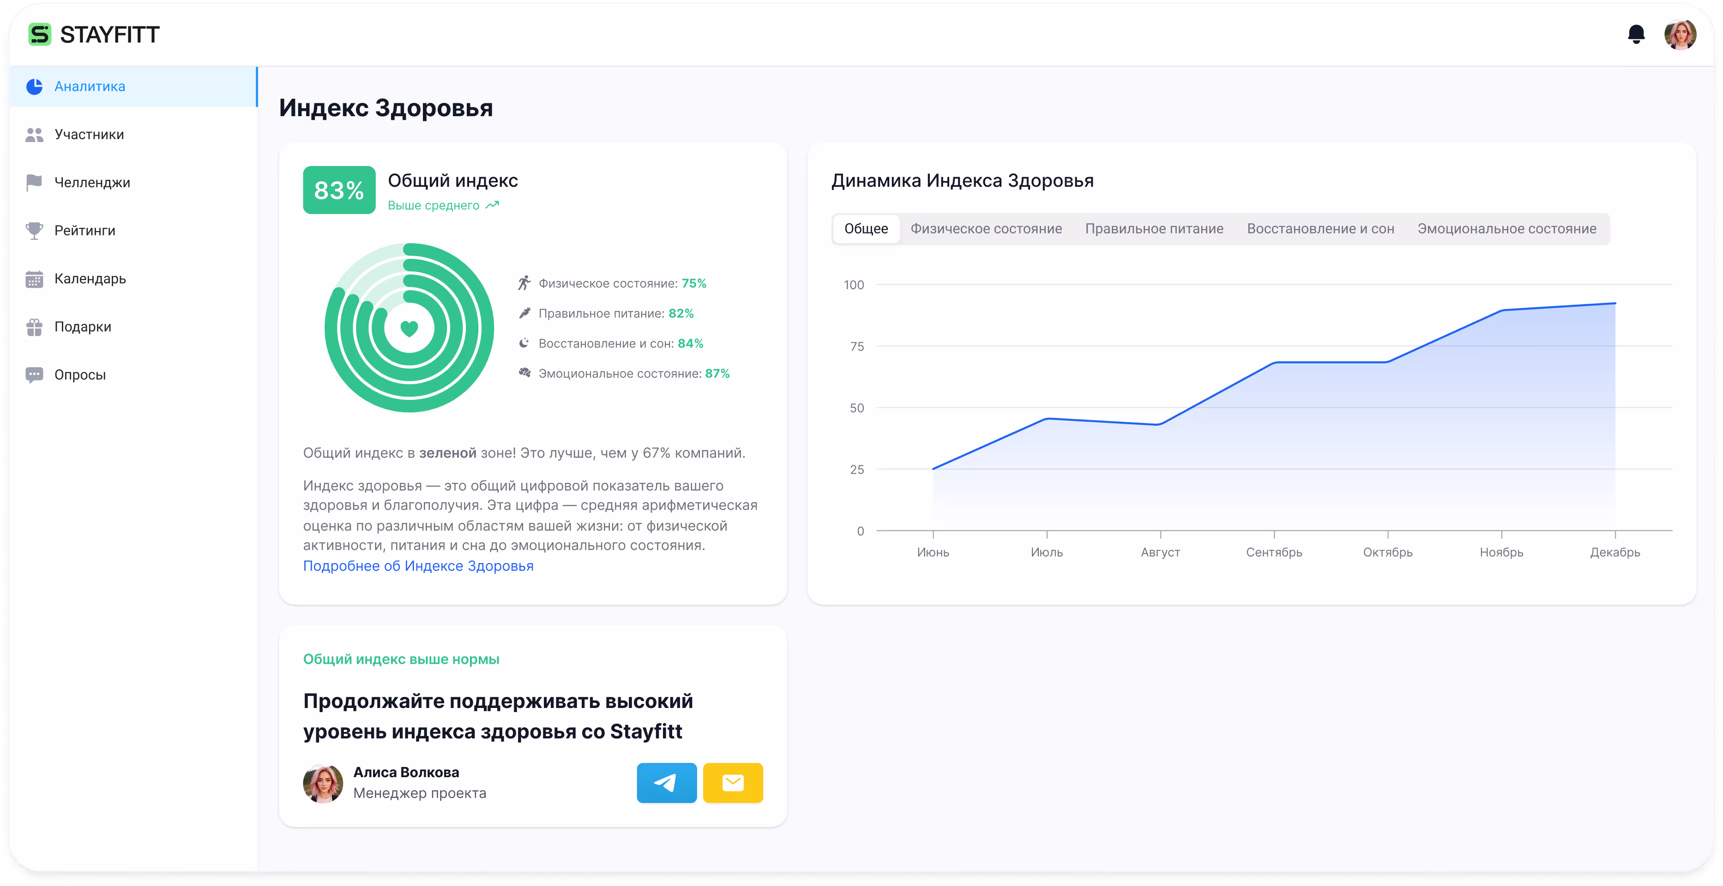Image resolution: width=1723 pixels, height=886 pixels.
Task: Click the Календарь calendar icon
Action: (x=34, y=279)
